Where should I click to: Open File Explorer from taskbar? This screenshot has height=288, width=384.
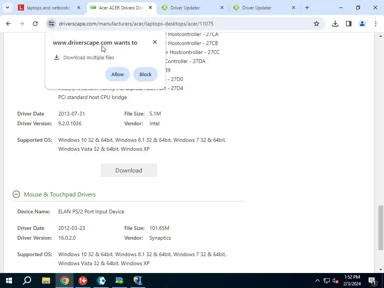pyautogui.click(x=46, y=280)
